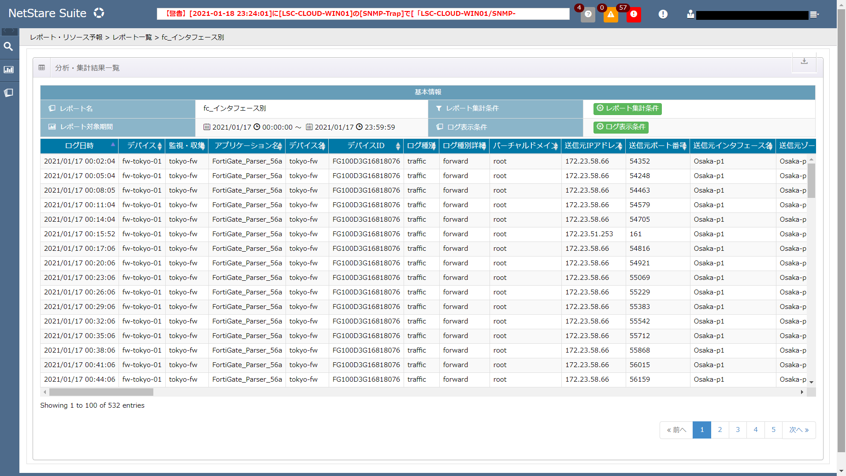
Task: Click the clock icon before 23:59:59
Action: click(x=359, y=127)
